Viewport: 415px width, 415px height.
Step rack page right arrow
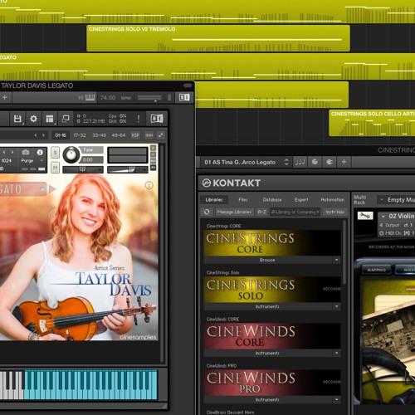(43, 135)
